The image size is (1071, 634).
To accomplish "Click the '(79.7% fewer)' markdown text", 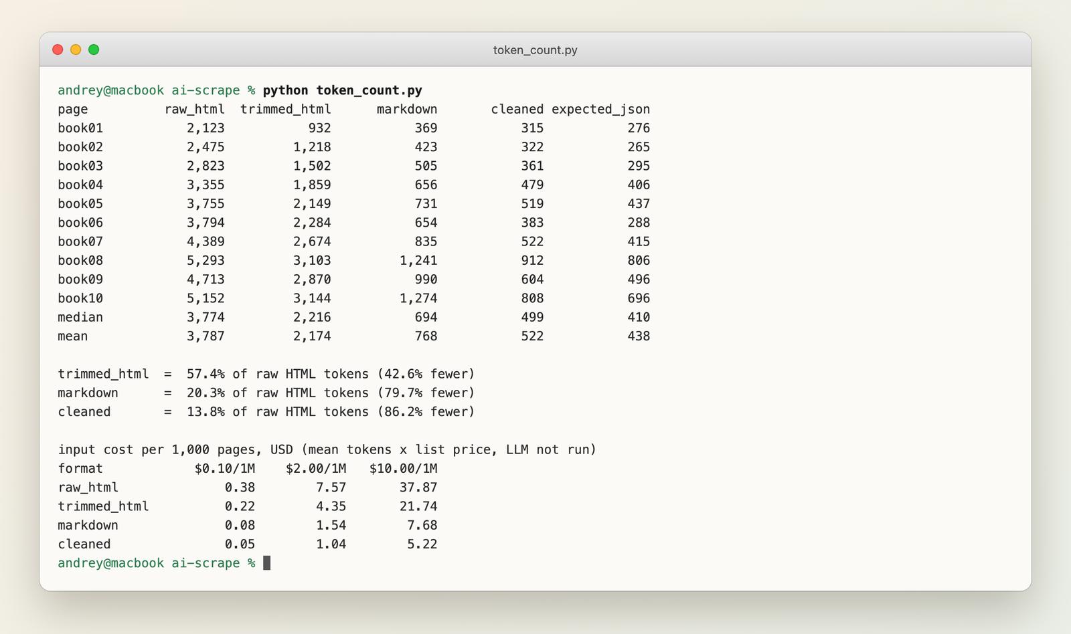I will pos(426,393).
